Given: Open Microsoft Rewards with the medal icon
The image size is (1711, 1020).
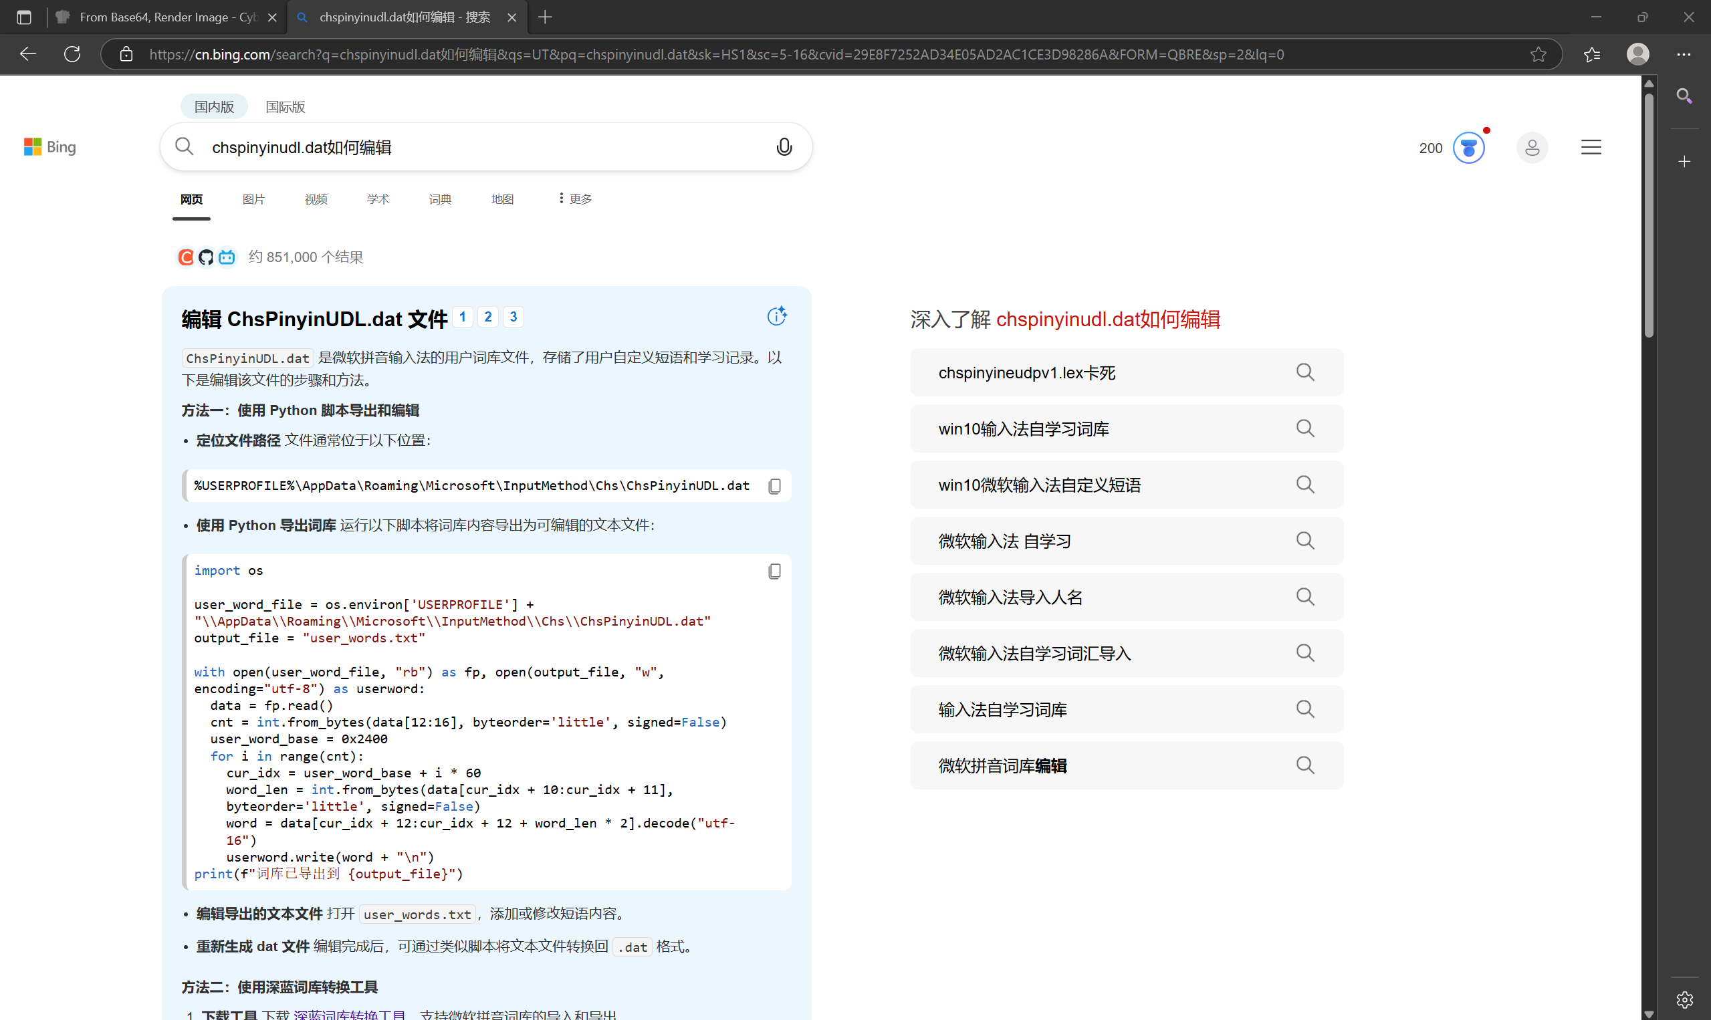Looking at the screenshot, I should [x=1468, y=147].
